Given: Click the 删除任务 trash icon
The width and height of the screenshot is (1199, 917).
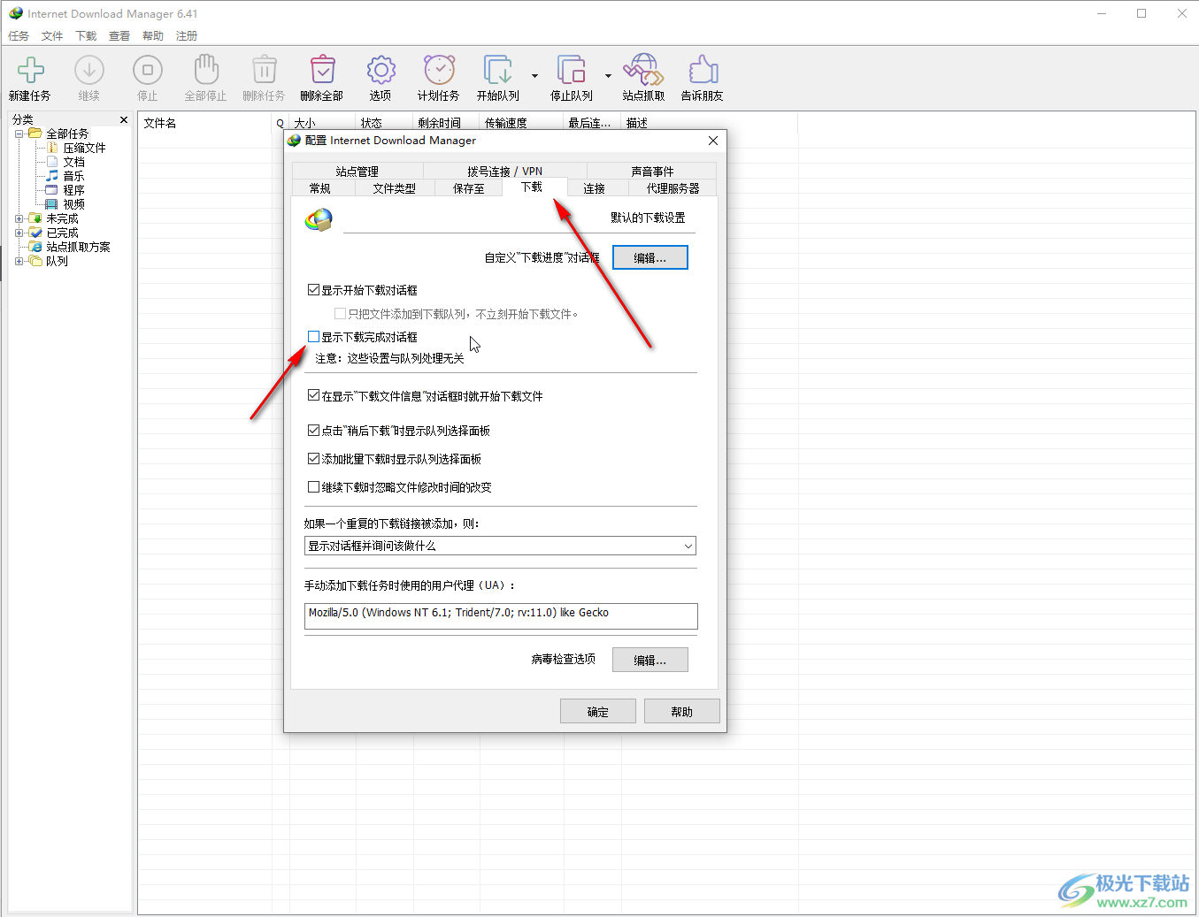Looking at the screenshot, I should point(265,70).
